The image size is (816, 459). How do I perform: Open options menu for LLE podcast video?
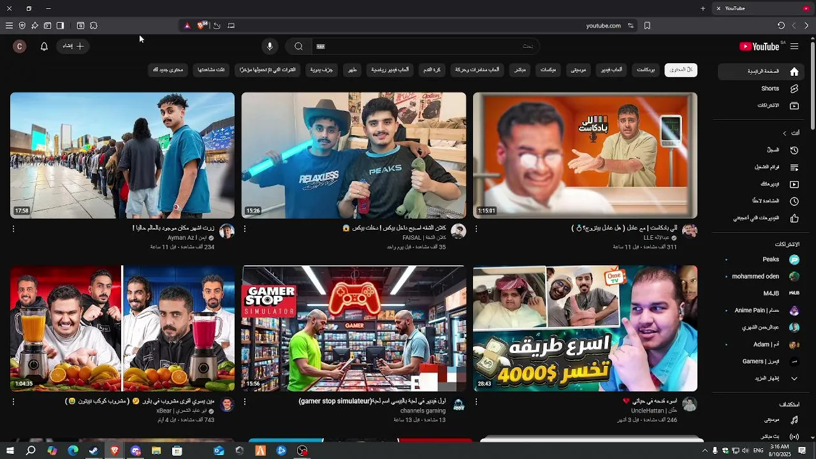pos(476,228)
